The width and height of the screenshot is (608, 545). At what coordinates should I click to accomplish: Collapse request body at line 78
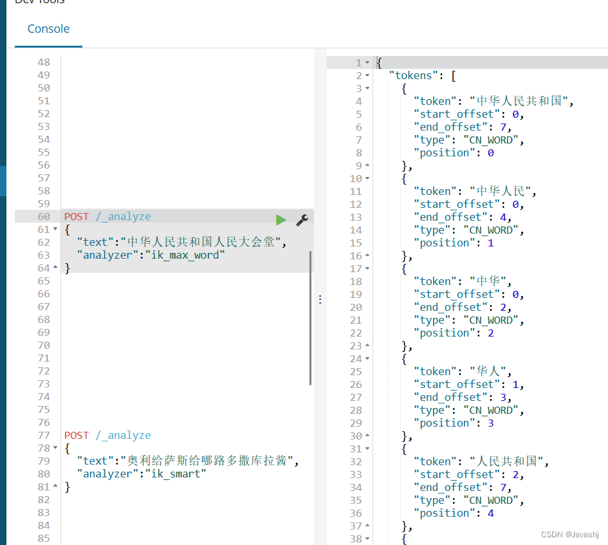pyautogui.click(x=55, y=448)
